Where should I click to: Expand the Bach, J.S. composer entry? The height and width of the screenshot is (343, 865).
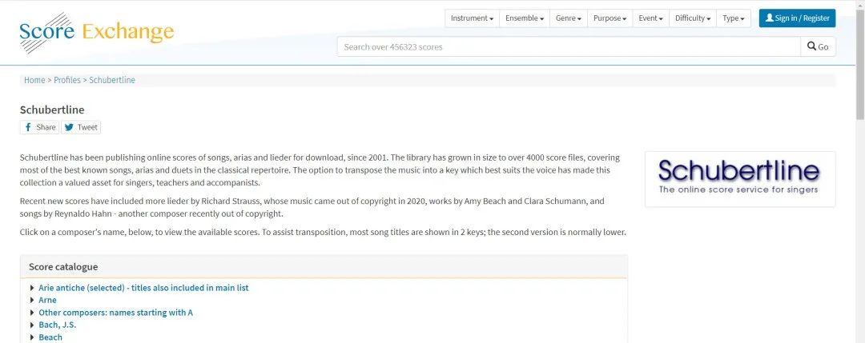tap(57, 325)
